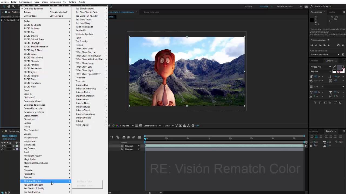
Task: Click the 10s mark on time ruler
Action: (x=188, y=138)
